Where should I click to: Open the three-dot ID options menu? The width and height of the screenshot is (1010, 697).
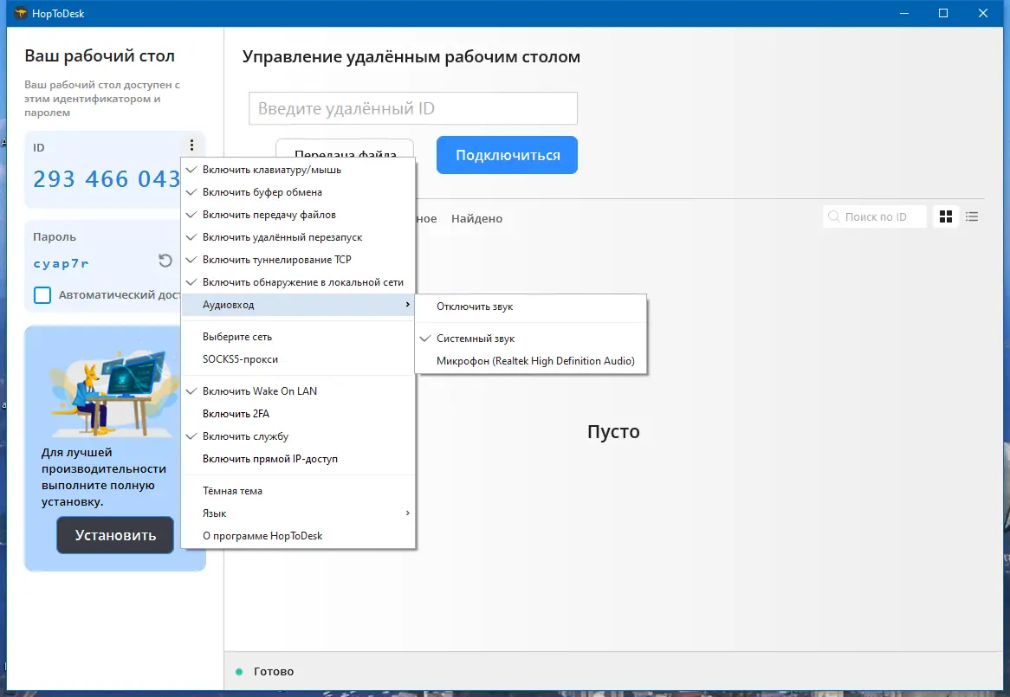tap(191, 145)
